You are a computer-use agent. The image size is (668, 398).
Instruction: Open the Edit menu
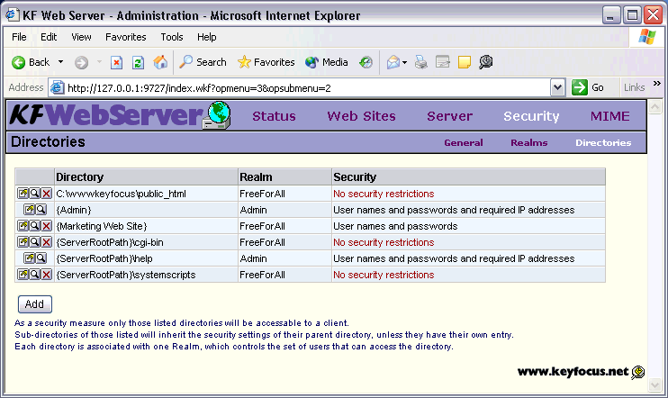[49, 37]
